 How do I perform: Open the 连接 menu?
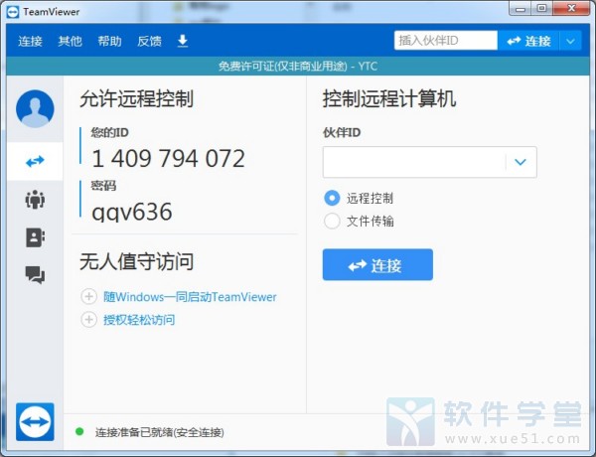click(x=30, y=41)
